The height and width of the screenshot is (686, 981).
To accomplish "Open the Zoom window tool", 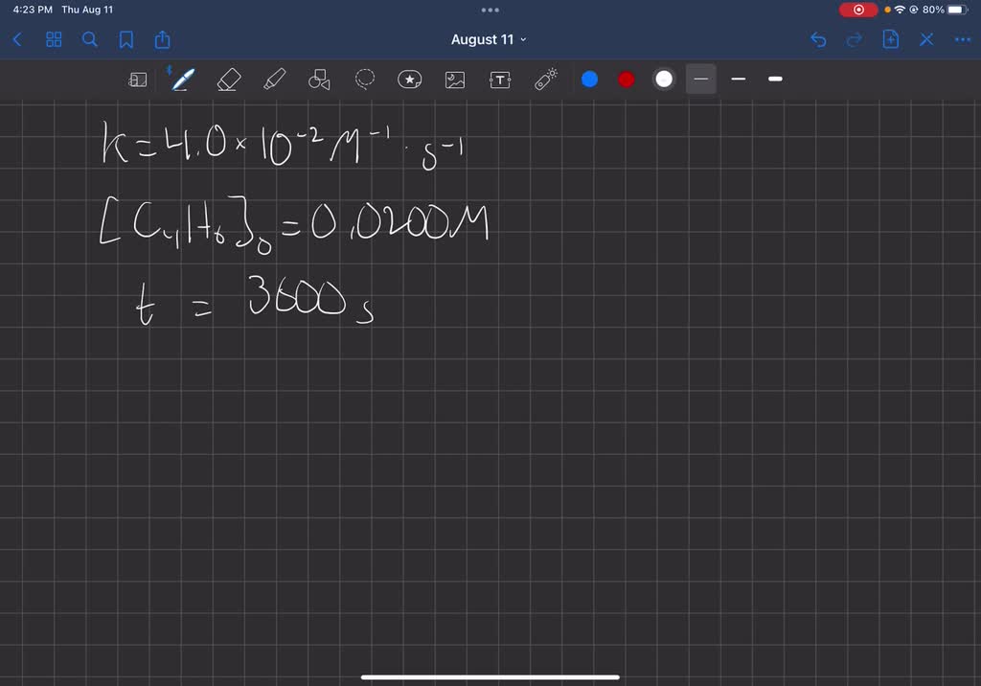I will tap(138, 80).
